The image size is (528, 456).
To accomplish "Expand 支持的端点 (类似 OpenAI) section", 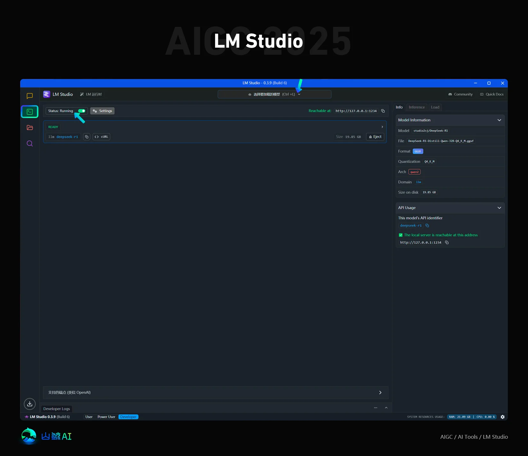I will click(x=216, y=393).
